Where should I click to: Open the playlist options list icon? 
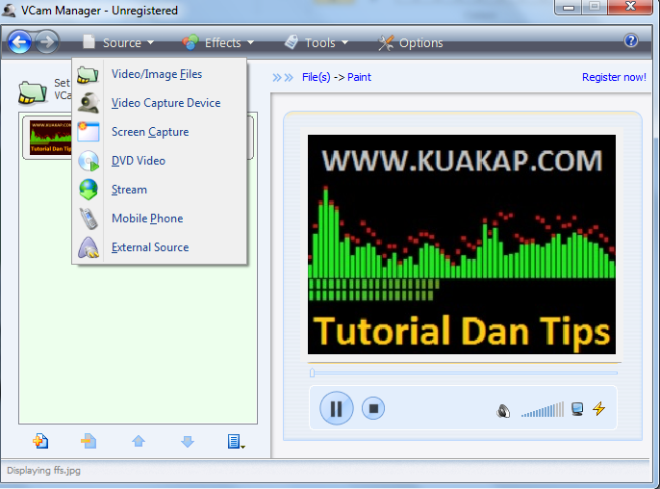coord(236,442)
